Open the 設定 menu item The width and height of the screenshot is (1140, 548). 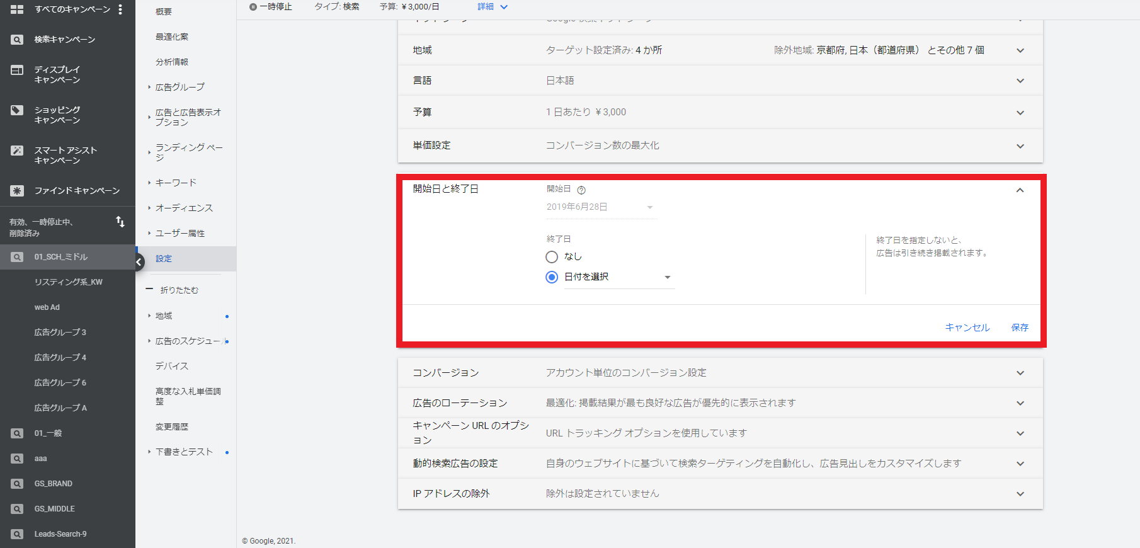coord(186,258)
